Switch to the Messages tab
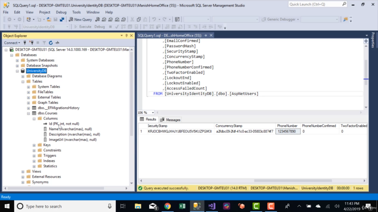The height and width of the screenshot is (212, 378). (170, 120)
